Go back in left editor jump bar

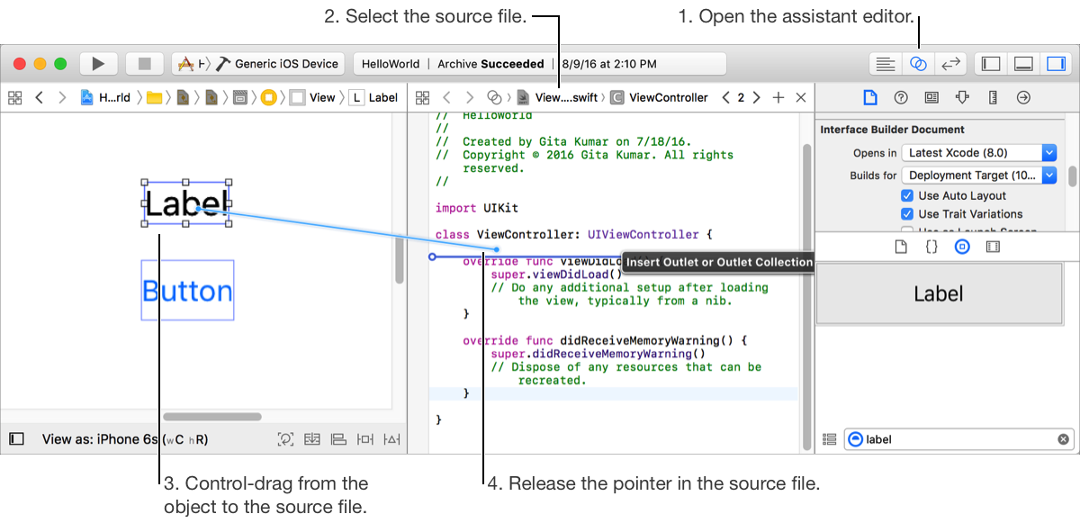pos(39,97)
